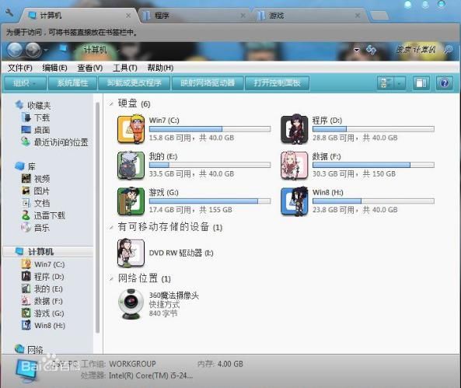The height and width of the screenshot is (388, 461).
Task: Click the change view icon
Action: click(386, 83)
